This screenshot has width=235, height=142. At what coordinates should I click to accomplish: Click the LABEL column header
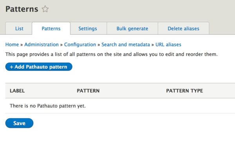coord(17,91)
